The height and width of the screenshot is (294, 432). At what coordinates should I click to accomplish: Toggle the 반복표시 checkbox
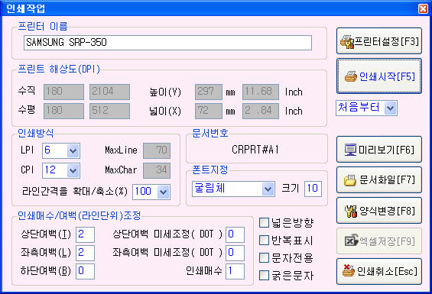coord(264,241)
